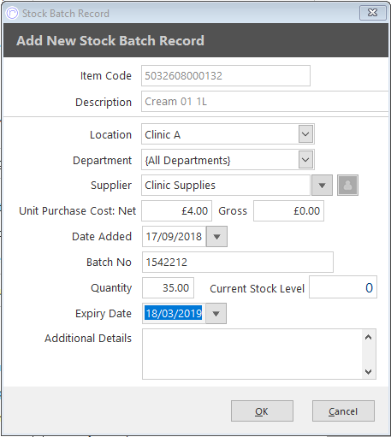Click the Net purchase cost field
This screenshot has width=391, height=437.
tap(176, 211)
